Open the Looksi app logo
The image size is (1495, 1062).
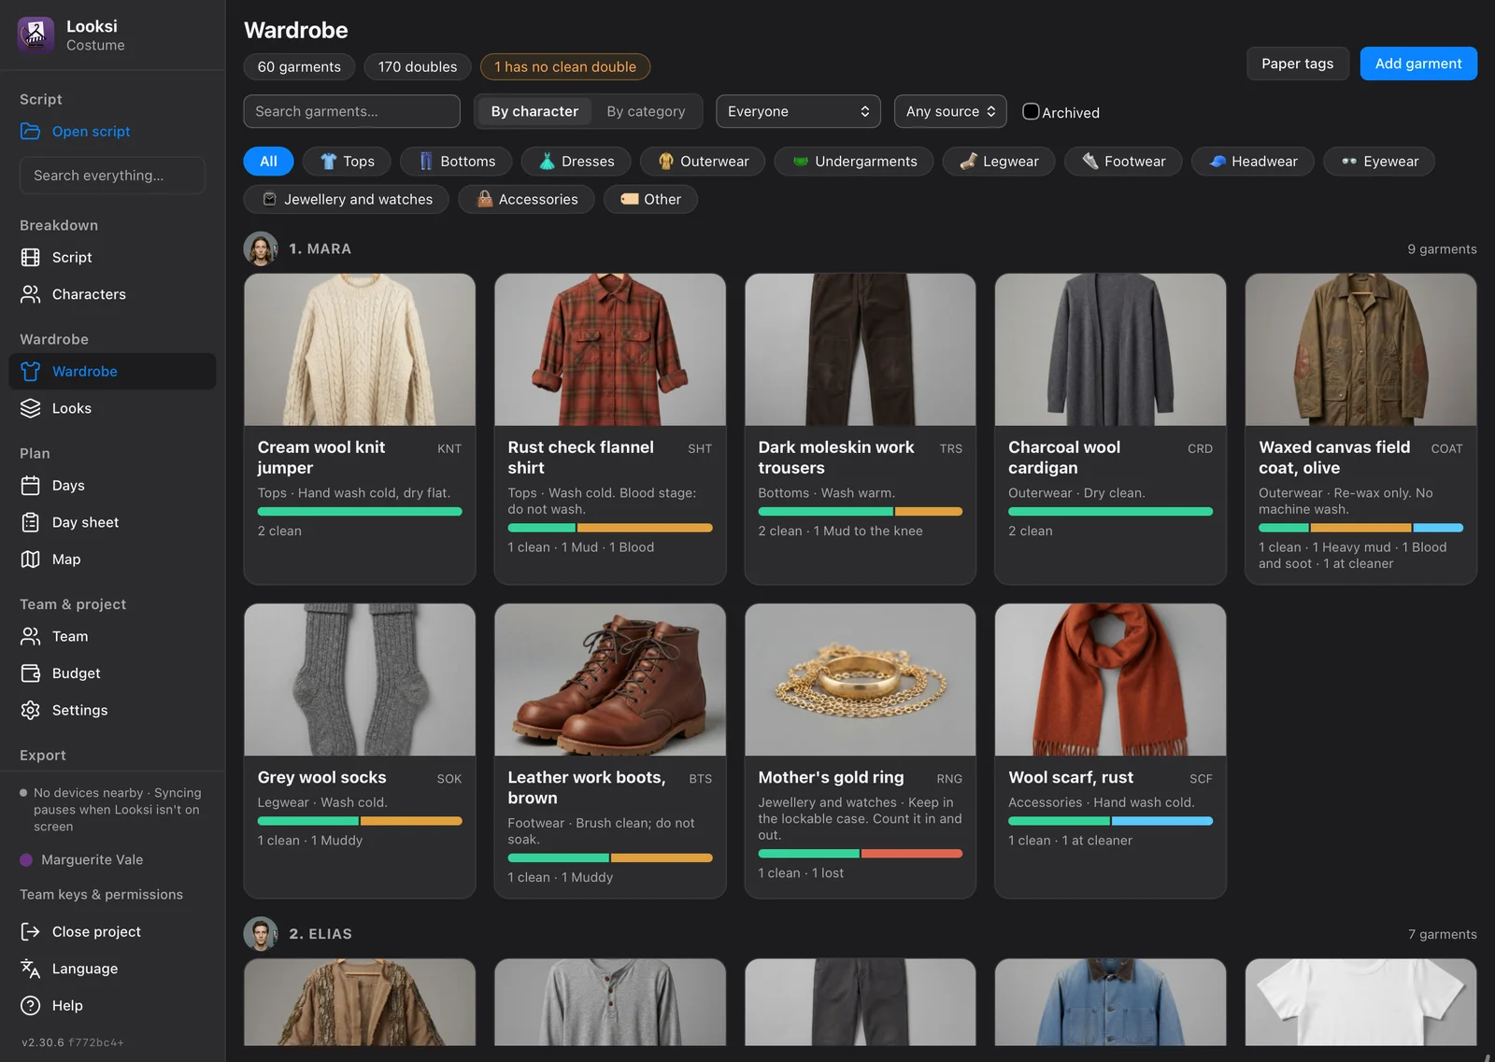[36, 35]
